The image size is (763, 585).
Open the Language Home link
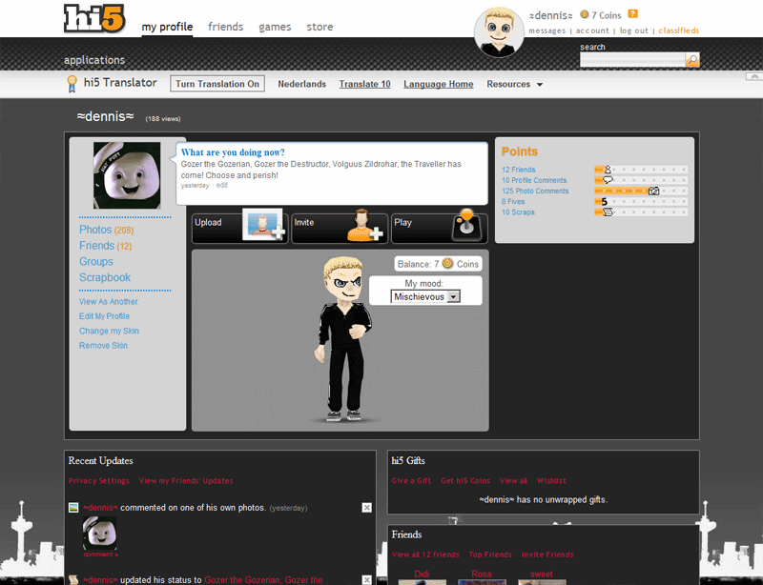pyautogui.click(x=439, y=84)
